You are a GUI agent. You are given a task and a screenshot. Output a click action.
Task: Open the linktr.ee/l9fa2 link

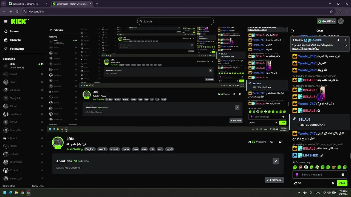(305, 49)
